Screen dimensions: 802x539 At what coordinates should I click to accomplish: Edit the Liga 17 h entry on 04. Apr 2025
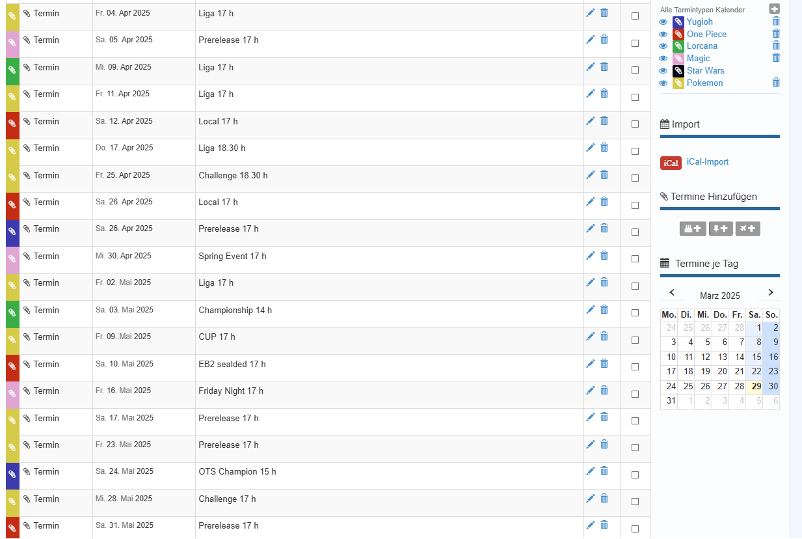591,13
